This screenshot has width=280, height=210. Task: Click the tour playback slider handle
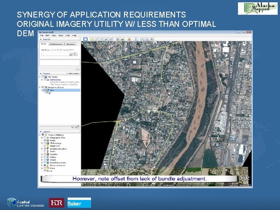click(72, 127)
